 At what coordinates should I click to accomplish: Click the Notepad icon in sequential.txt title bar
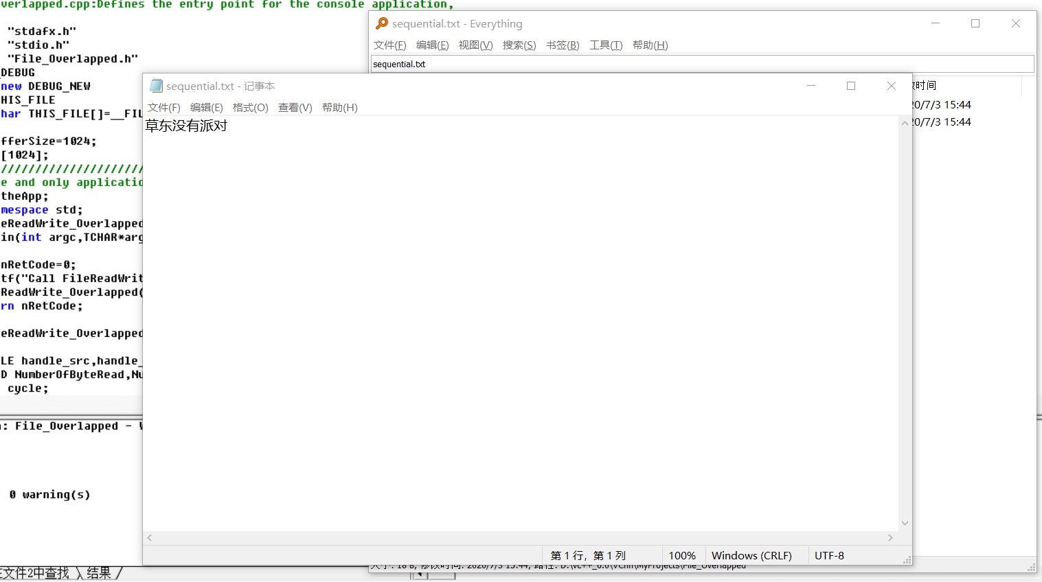coord(156,86)
